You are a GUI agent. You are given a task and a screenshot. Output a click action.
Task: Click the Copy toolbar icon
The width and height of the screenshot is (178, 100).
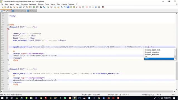tap(27, 7)
